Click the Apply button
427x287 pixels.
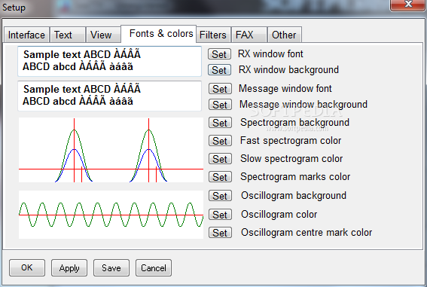coord(69,268)
